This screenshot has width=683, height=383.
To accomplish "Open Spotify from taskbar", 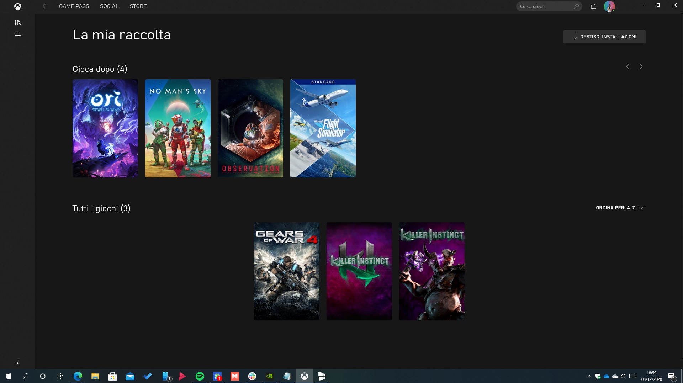I will [x=200, y=376].
